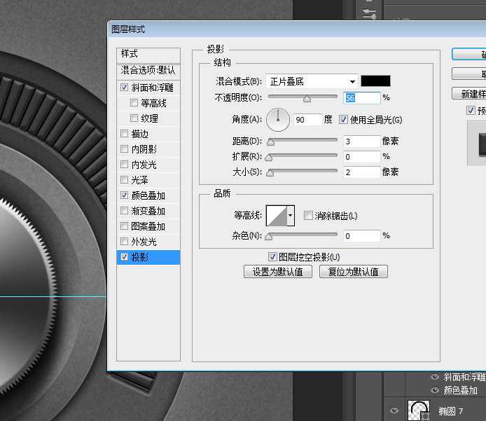Viewport: 486px width, 421px height.
Task: Enable the 图案叠加 style checkbox
Action: [x=124, y=226]
